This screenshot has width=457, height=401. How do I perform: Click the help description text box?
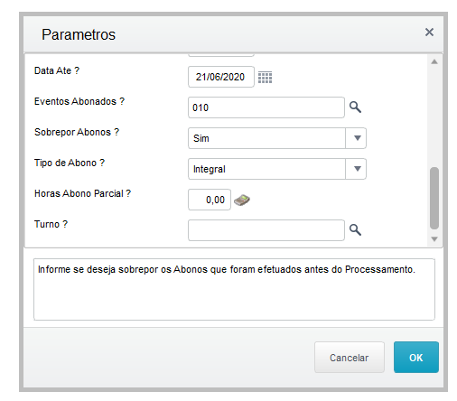(x=234, y=289)
